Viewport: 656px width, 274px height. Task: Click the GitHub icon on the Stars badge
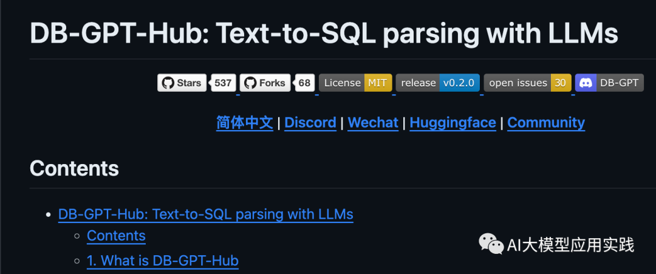(x=168, y=83)
